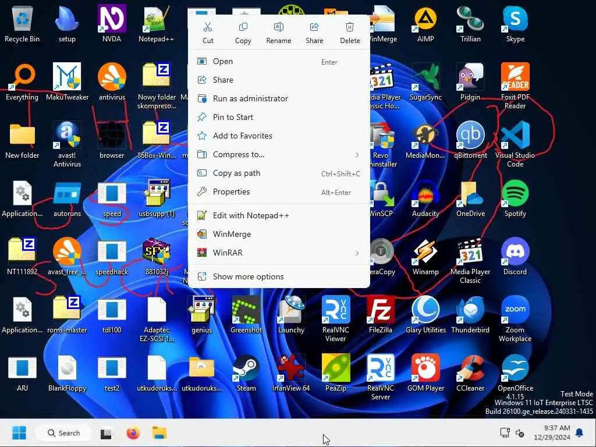Select the NVDA desktop icon

(112, 23)
